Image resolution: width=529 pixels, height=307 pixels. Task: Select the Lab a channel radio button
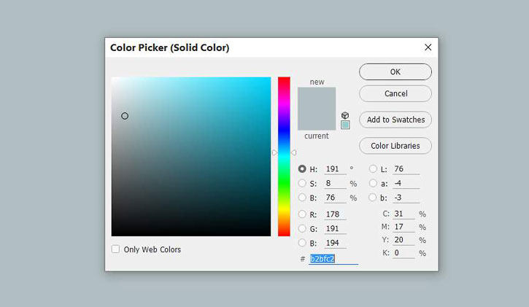click(373, 183)
